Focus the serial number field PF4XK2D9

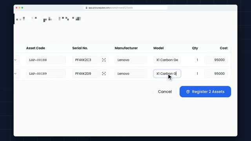point(85,74)
